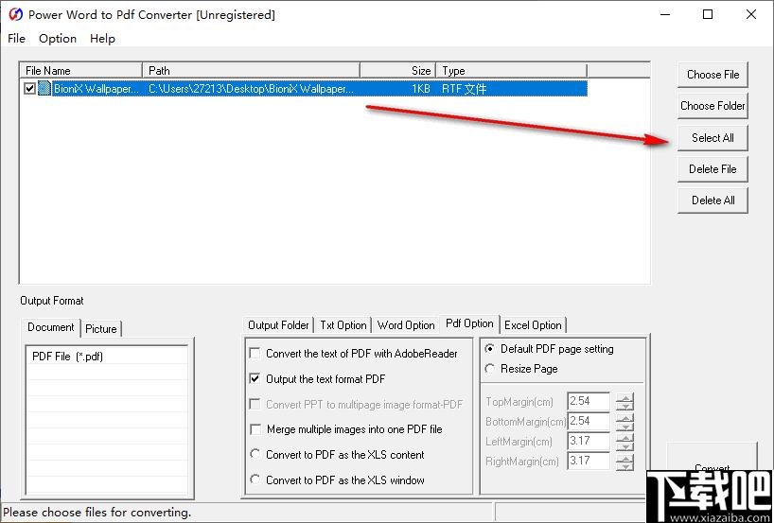
Task: Sort list by Type column header
Action: point(511,71)
